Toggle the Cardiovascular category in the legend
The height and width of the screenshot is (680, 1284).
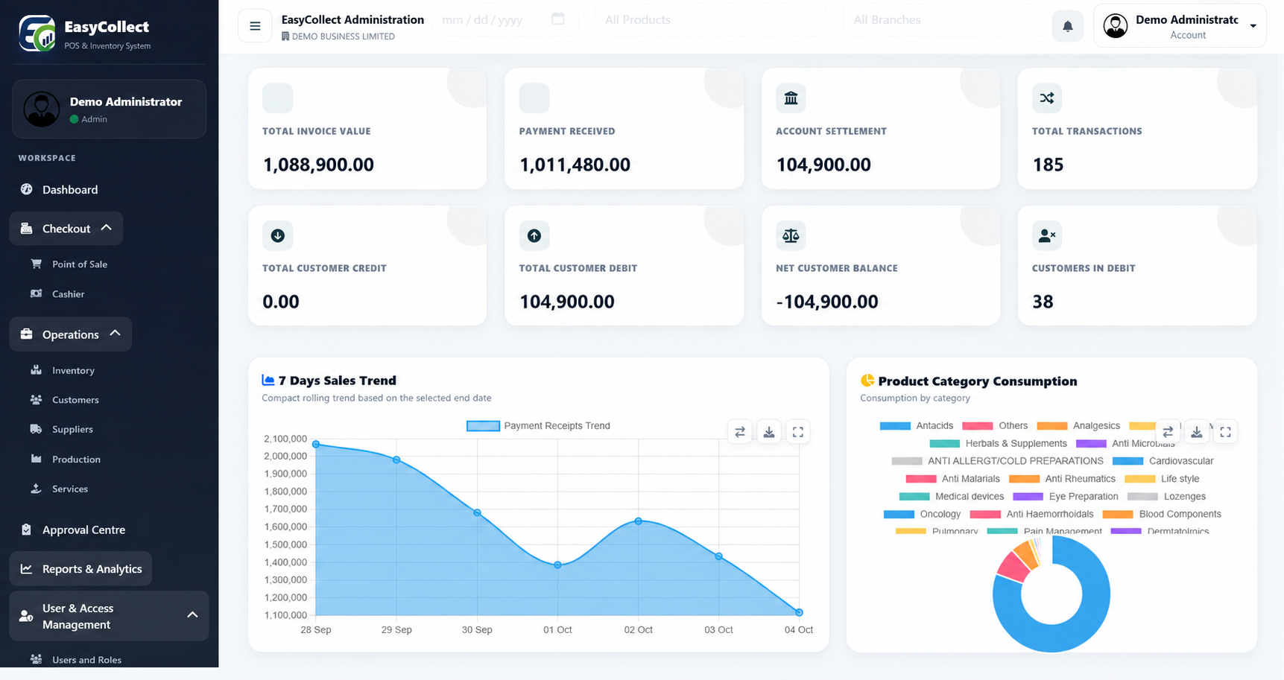[x=1163, y=461]
